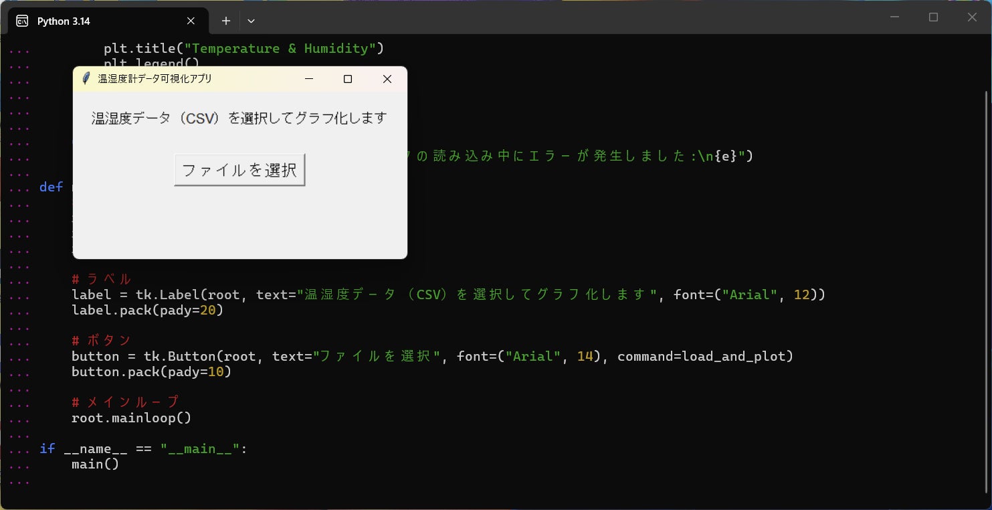Viewport: 992px width, 510px height.
Task: Click the 温湿度データ（CSV）label in the app window
Action: 239,118
